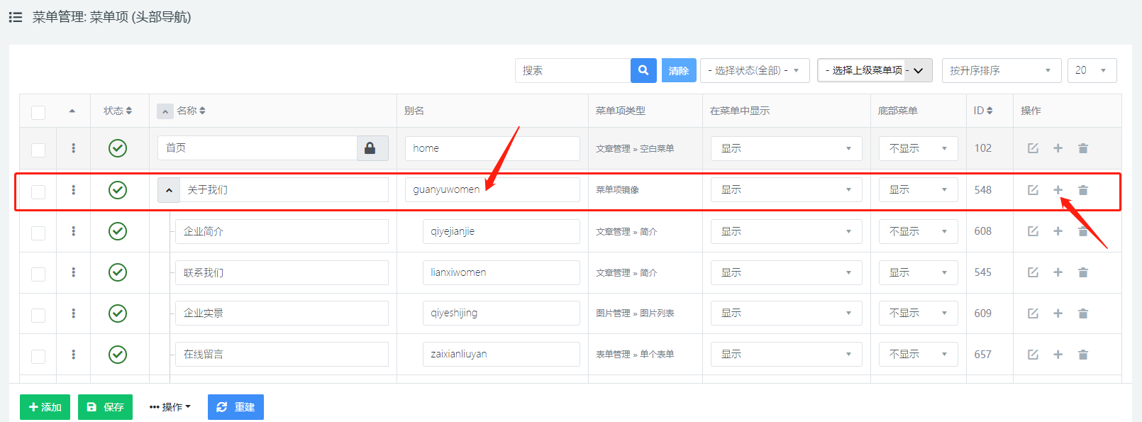This screenshot has height=422, width=1142.
Task: Open the 操作 menu at bottom
Action: (170, 407)
